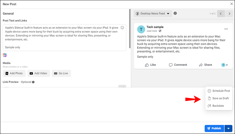Start a stream with Go Live
Image resolution: width=235 pixels, height=134 pixels.
coord(61,73)
